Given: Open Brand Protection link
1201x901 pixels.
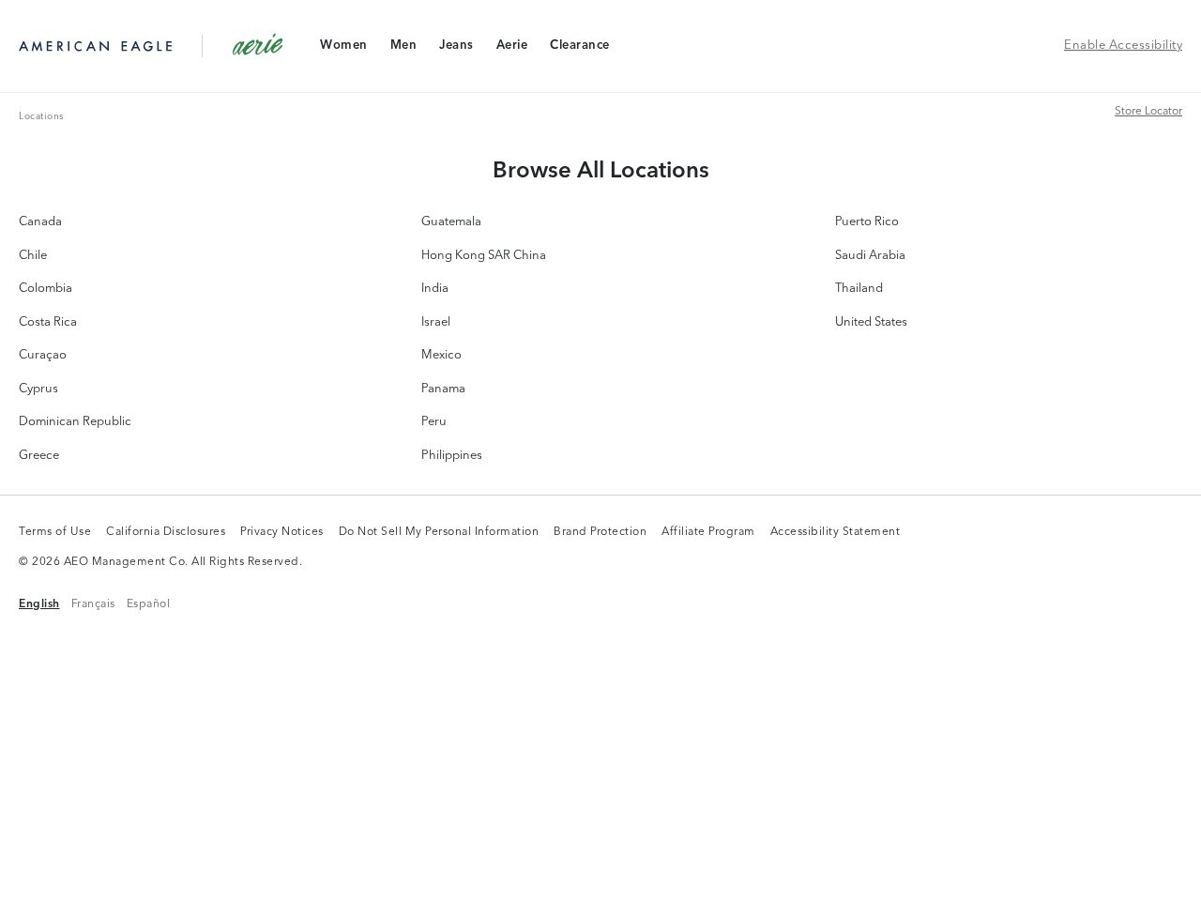Looking at the screenshot, I should click(x=600, y=531).
